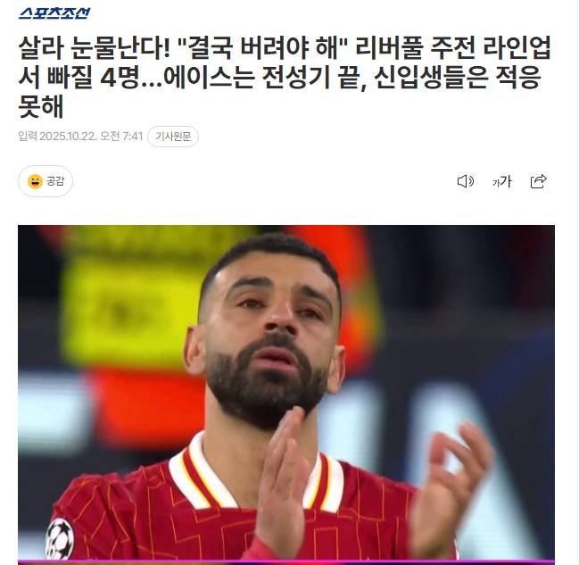Listen to article with speaker icon
This screenshot has width=579, height=565.
tap(466, 181)
